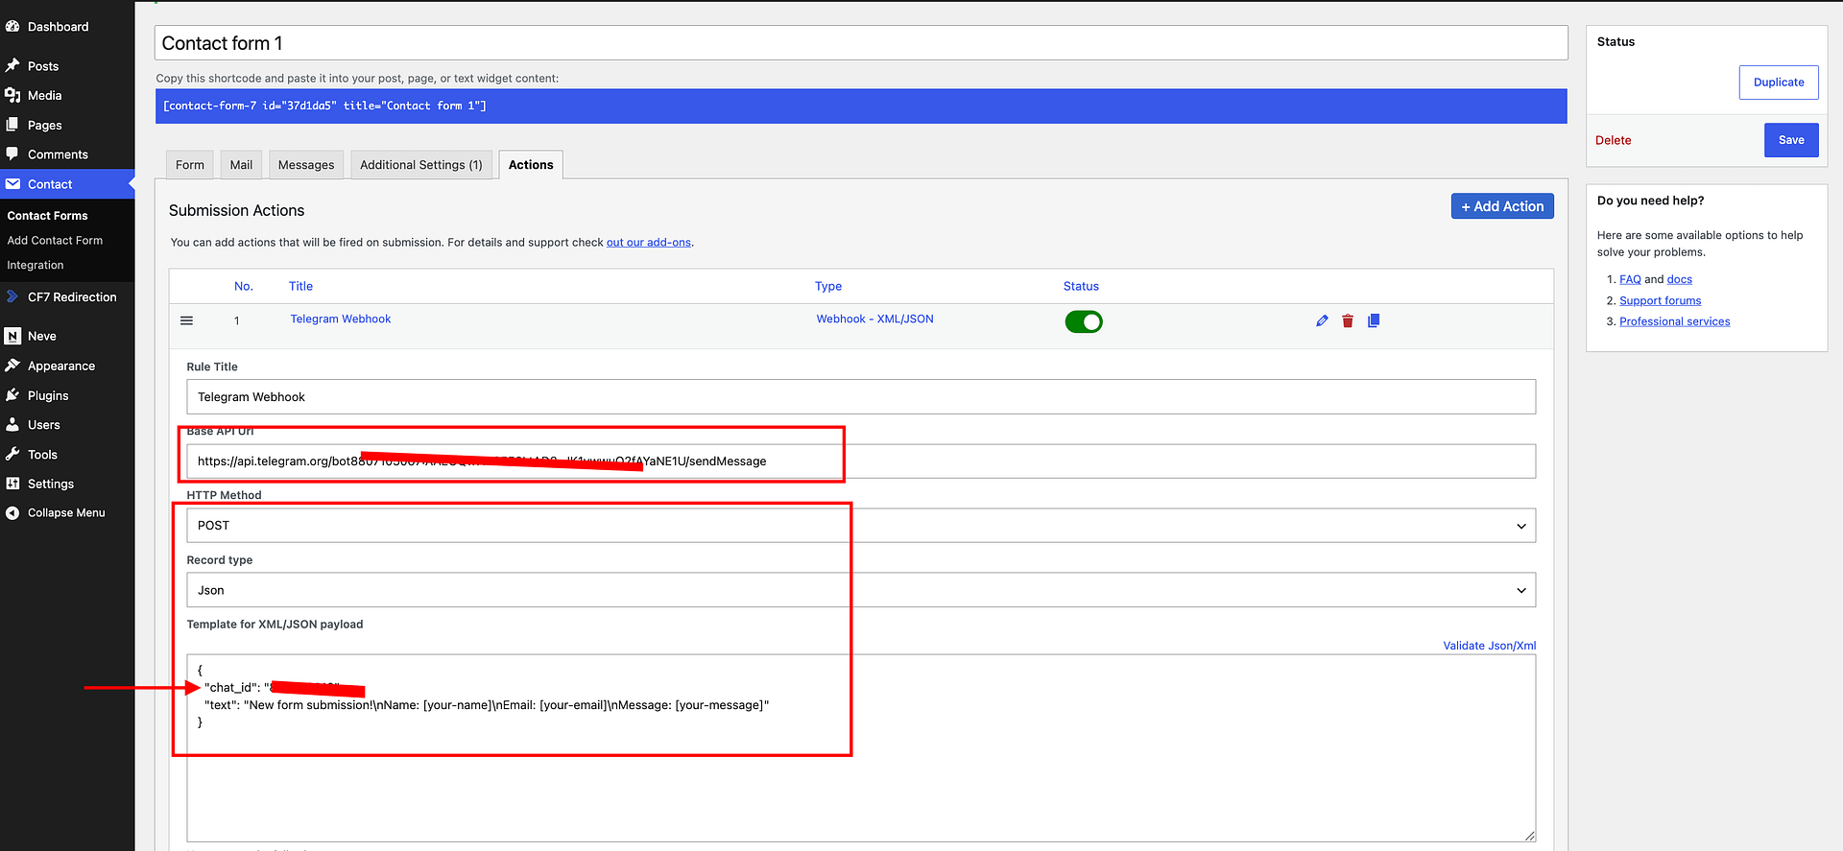Click the Duplicate button in Status box
This screenshot has height=851, width=1843.
1779,83
